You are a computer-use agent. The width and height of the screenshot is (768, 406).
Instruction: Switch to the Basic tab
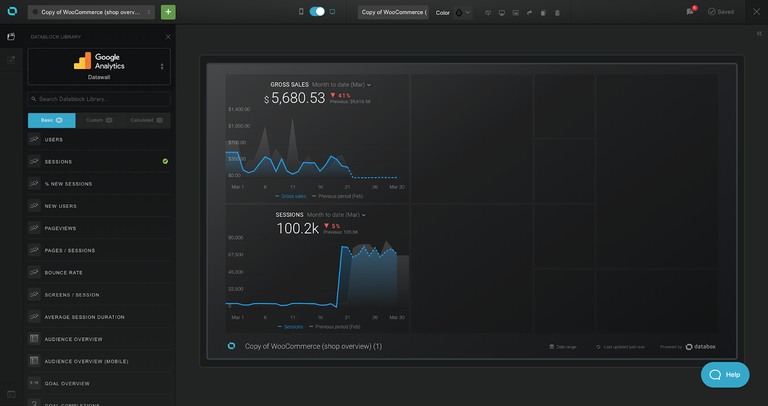pyautogui.click(x=51, y=120)
